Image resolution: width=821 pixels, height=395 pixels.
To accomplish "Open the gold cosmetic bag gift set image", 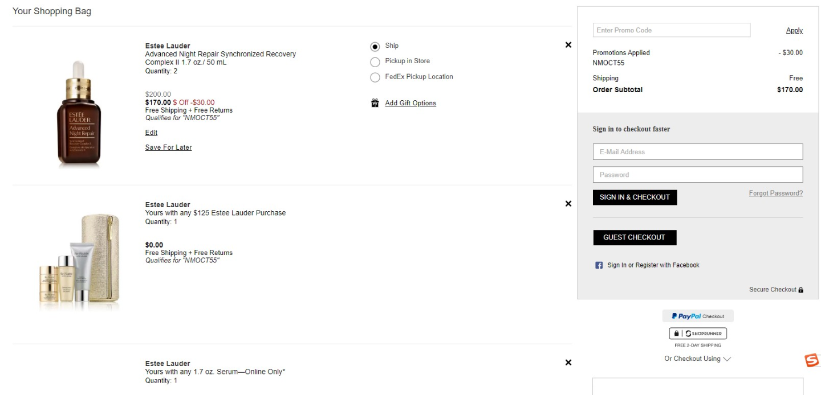I will point(80,262).
